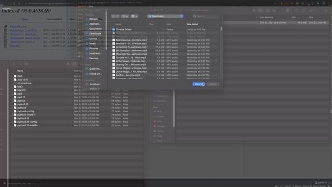332x187 pixels.
Task: Sort by the Date Added column in the file dialog
Action: click(192, 24)
